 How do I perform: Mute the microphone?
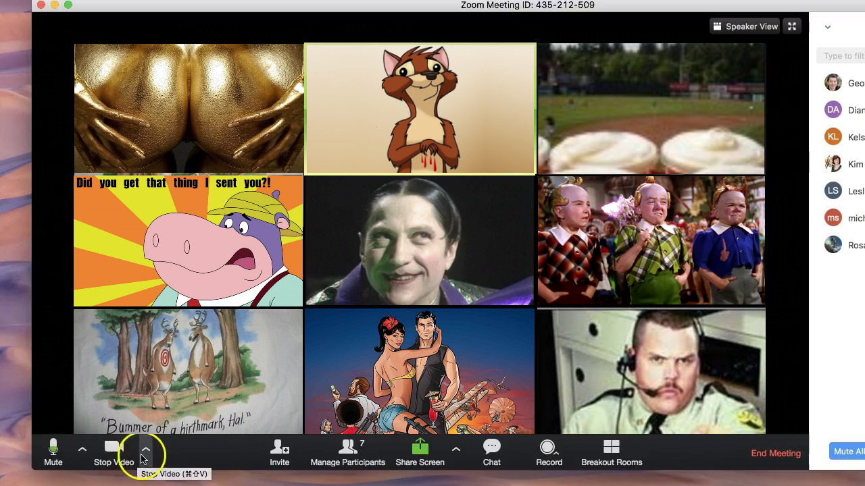pyautogui.click(x=53, y=452)
